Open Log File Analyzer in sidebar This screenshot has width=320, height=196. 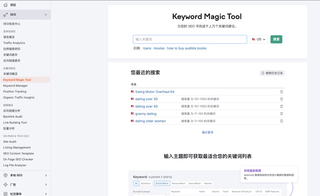[x=15, y=165]
